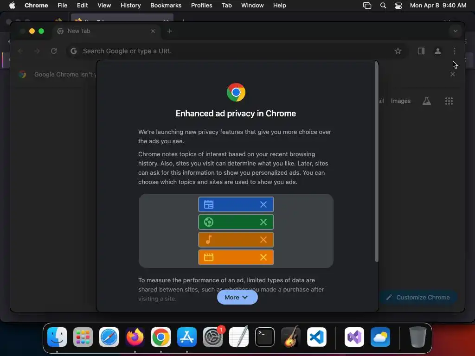Click the Chrome icon in default browser infobar
This screenshot has height=356, width=475.
[x=22, y=74]
